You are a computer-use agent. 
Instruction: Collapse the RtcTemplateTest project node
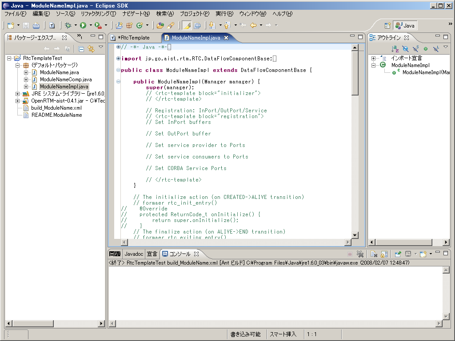point(9,58)
